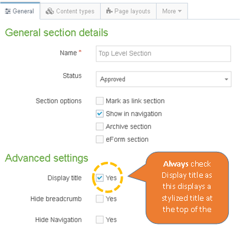Check the eForm section option
Viewport: 240px width, 225px height.
tap(100, 139)
